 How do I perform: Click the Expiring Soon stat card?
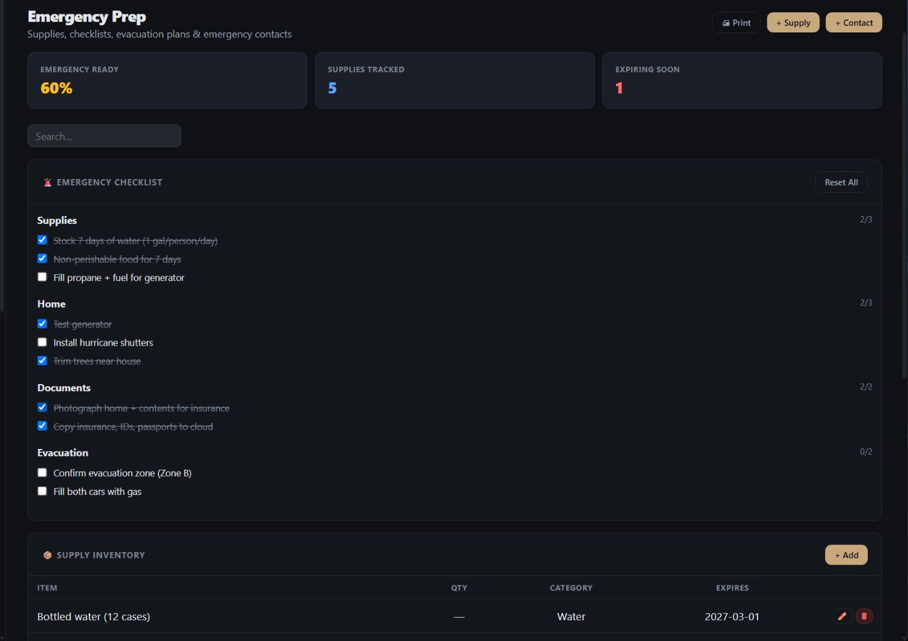coord(742,80)
